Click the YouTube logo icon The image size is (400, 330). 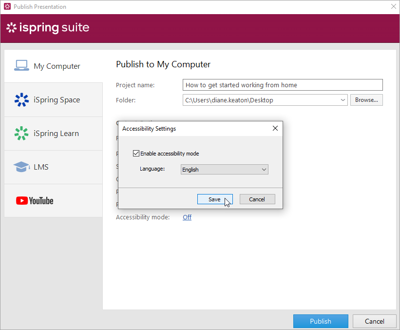(x=35, y=200)
